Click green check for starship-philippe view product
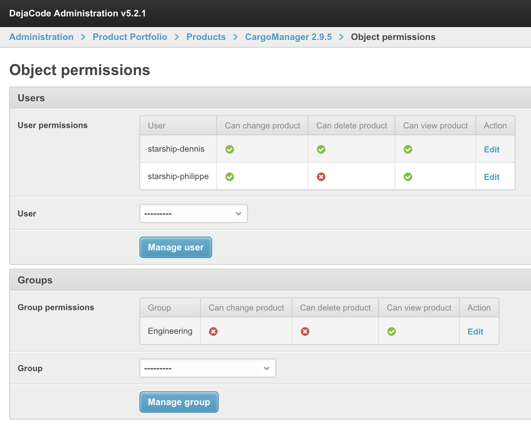 click(408, 177)
